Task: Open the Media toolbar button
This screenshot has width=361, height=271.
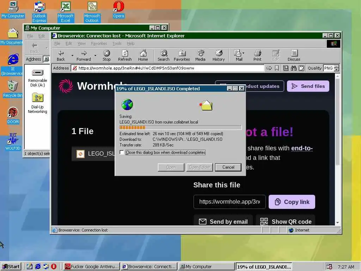Action: coord(200,55)
